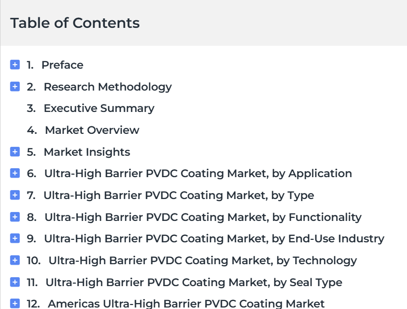Expand the by End-Use Industry plus icon
407x309 pixels.
coord(15,238)
